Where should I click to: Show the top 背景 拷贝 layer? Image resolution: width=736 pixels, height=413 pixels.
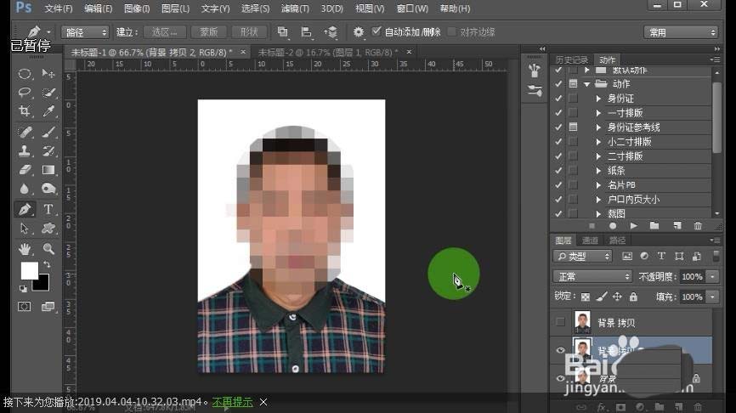[x=560, y=322]
